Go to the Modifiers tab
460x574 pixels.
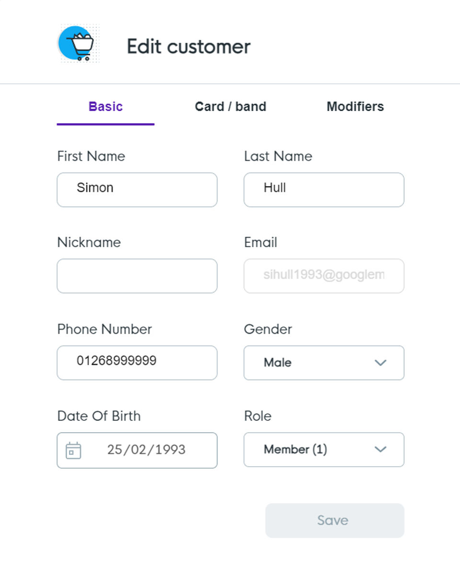coord(355,106)
